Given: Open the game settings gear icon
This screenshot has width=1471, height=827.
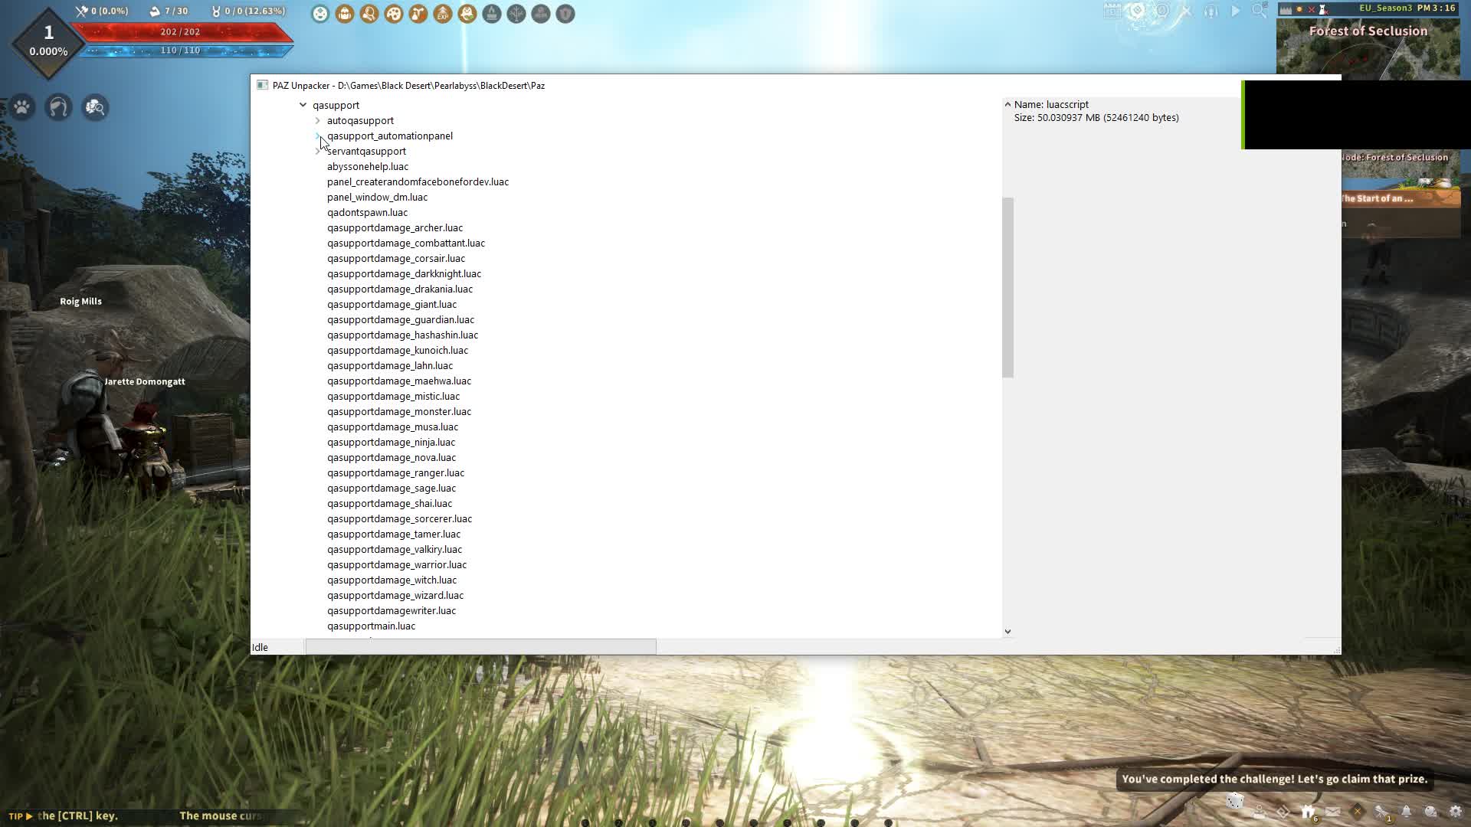Looking at the screenshot, I should (x=1456, y=812).
